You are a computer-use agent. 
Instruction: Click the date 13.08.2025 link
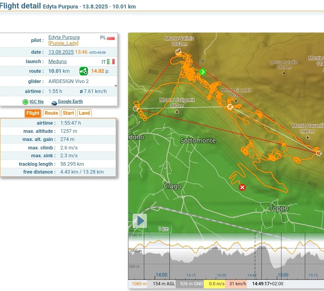[61, 52]
